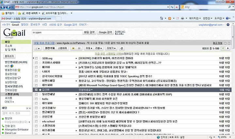Image resolution: width=235 pixels, height=139 pixels.
Task: Tick the checkbox for SERI.org message
Action: 36,58
